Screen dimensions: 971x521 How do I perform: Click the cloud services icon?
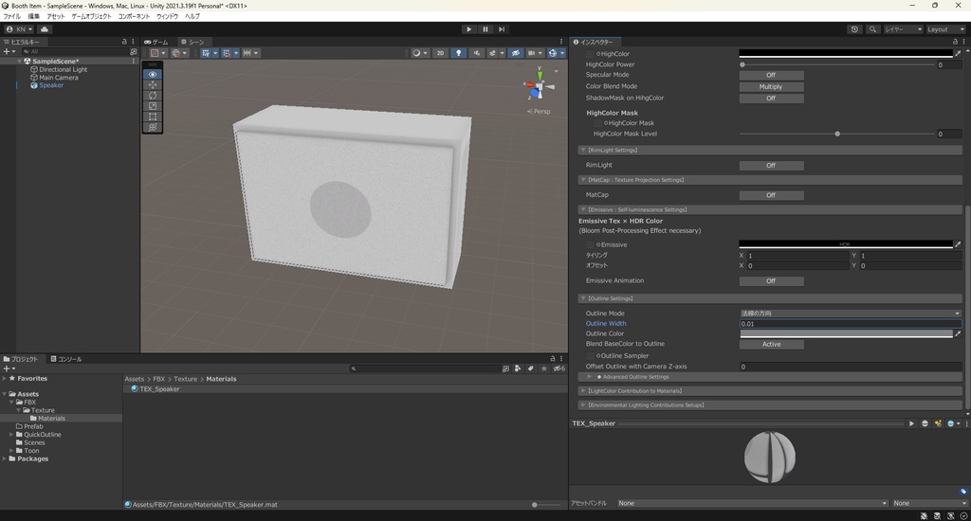coord(44,29)
